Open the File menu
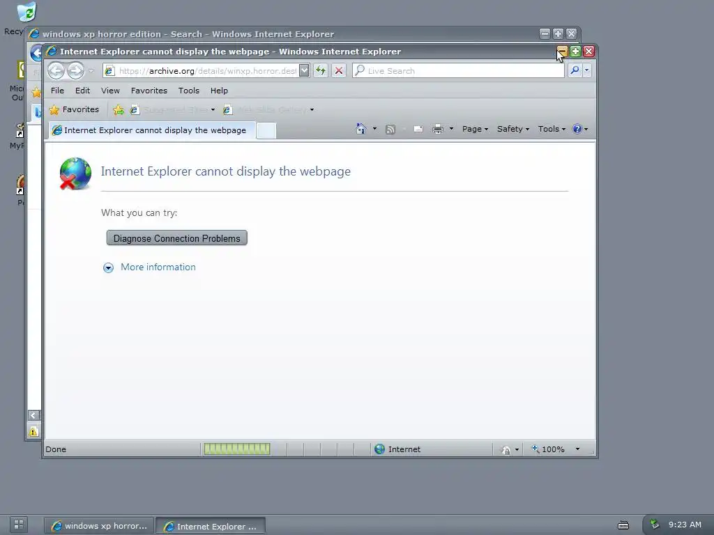This screenshot has width=714, height=535. click(57, 91)
